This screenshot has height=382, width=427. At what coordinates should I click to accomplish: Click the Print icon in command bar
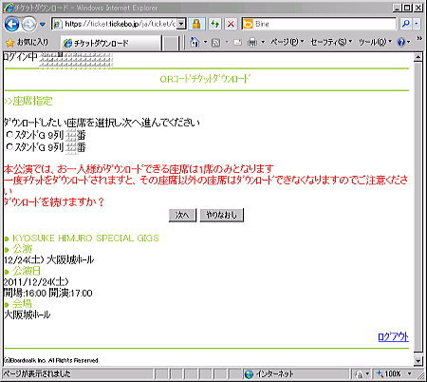point(252,42)
